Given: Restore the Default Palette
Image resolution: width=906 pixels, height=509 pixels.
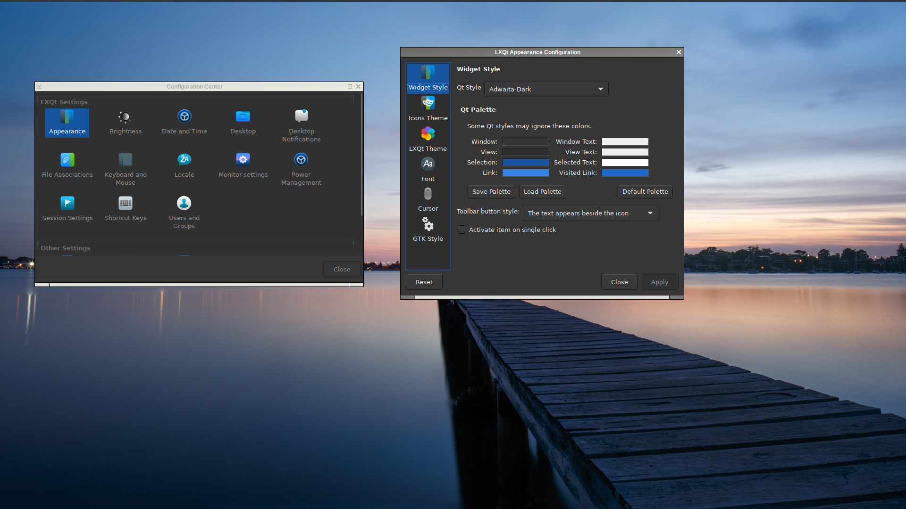Looking at the screenshot, I should [645, 191].
